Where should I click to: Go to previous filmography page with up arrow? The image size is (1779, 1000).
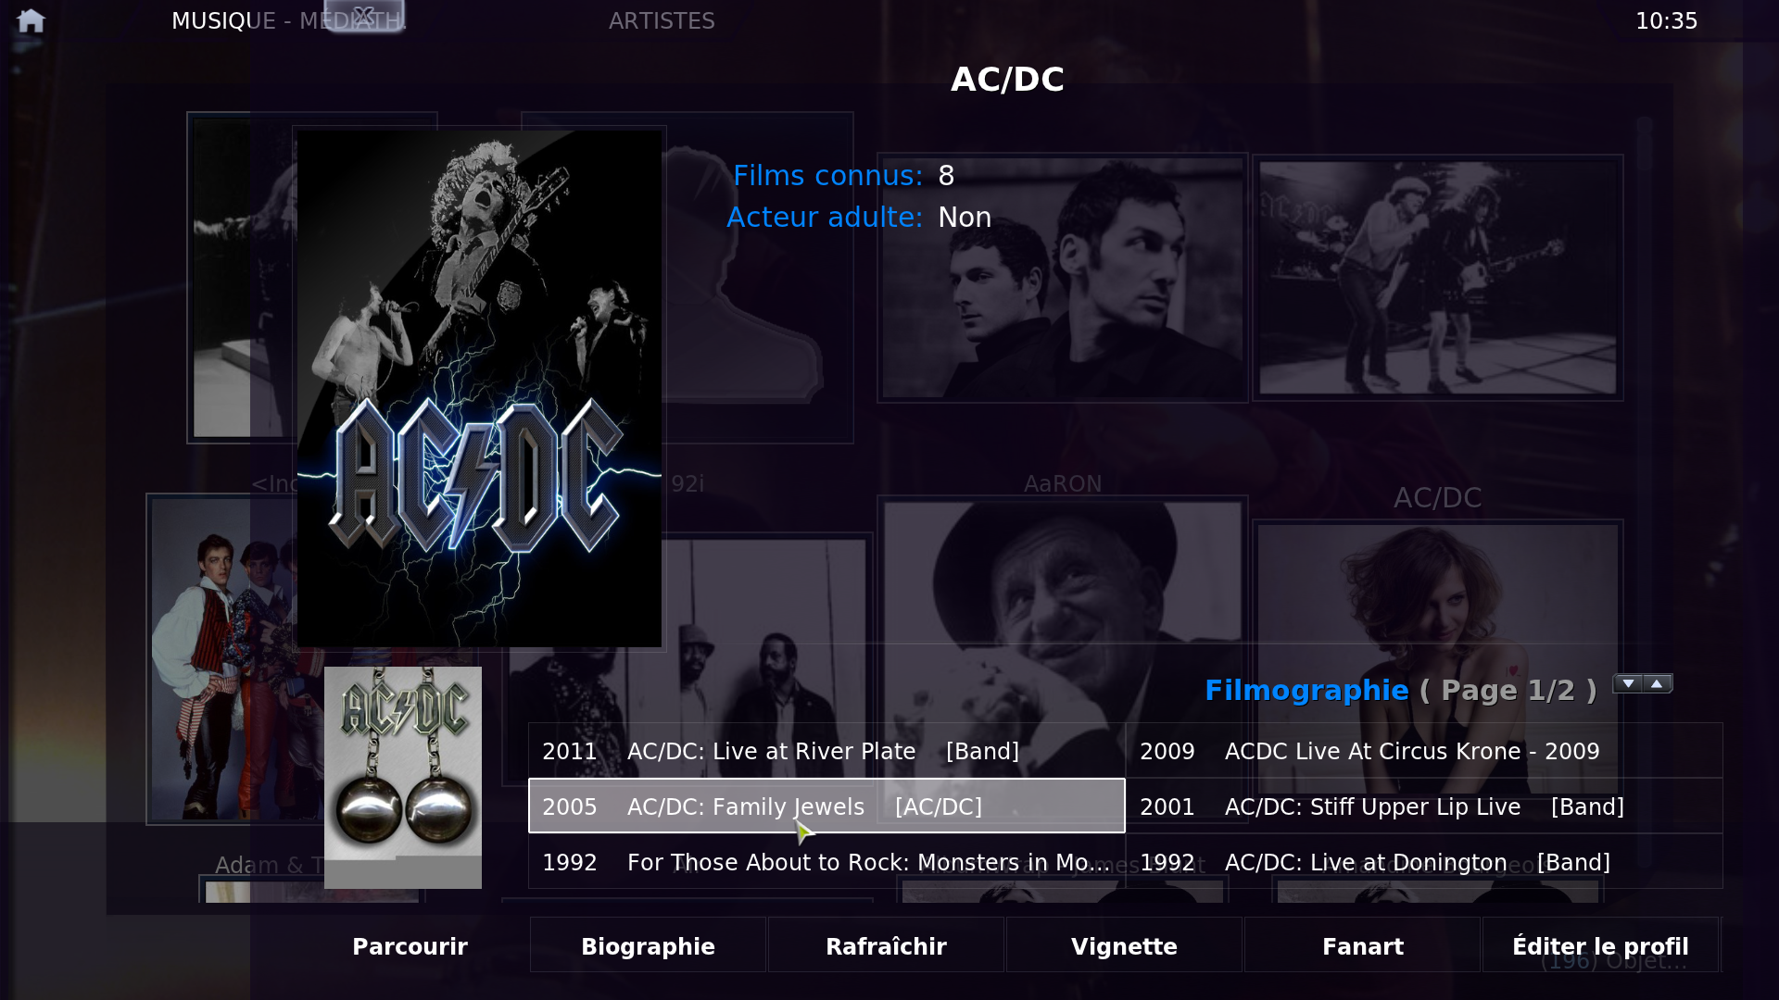point(1658,683)
